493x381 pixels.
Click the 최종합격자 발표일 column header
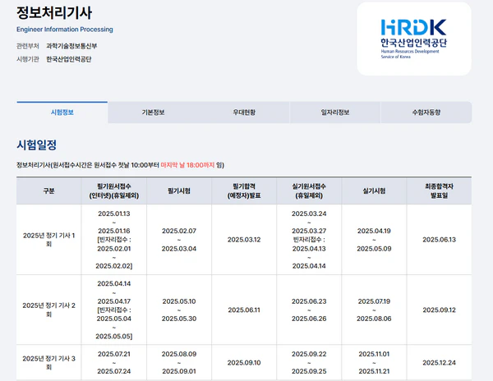440,190
